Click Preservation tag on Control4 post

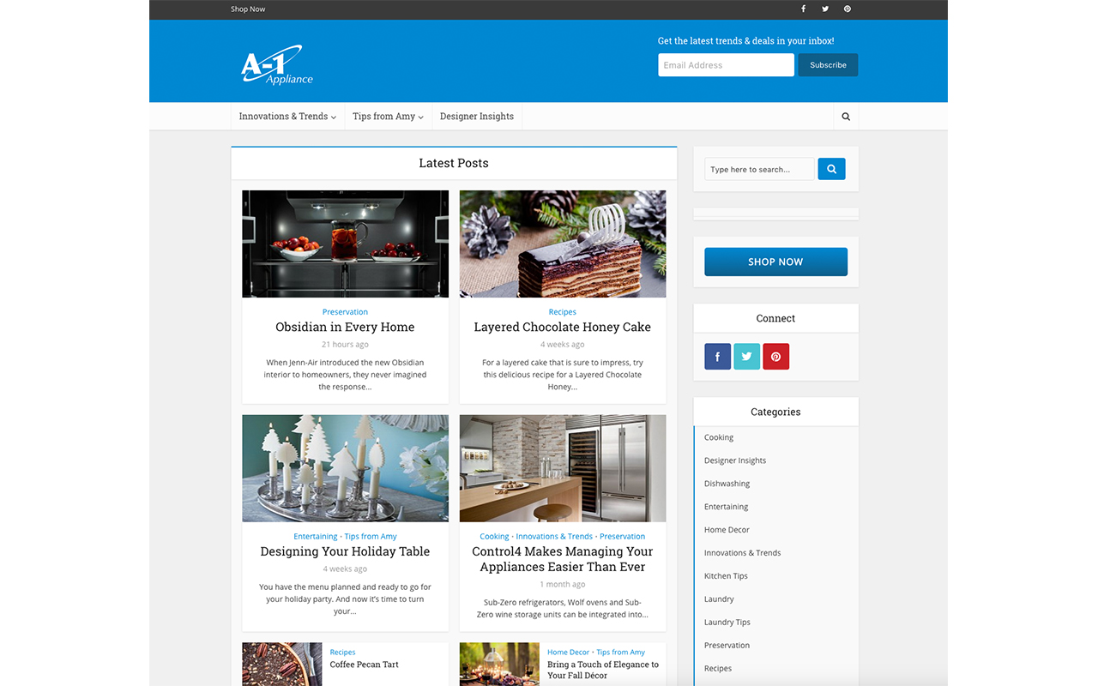[623, 537]
